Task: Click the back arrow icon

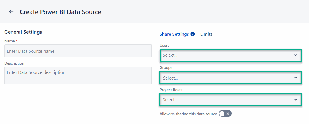Action: tap(11, 12)
